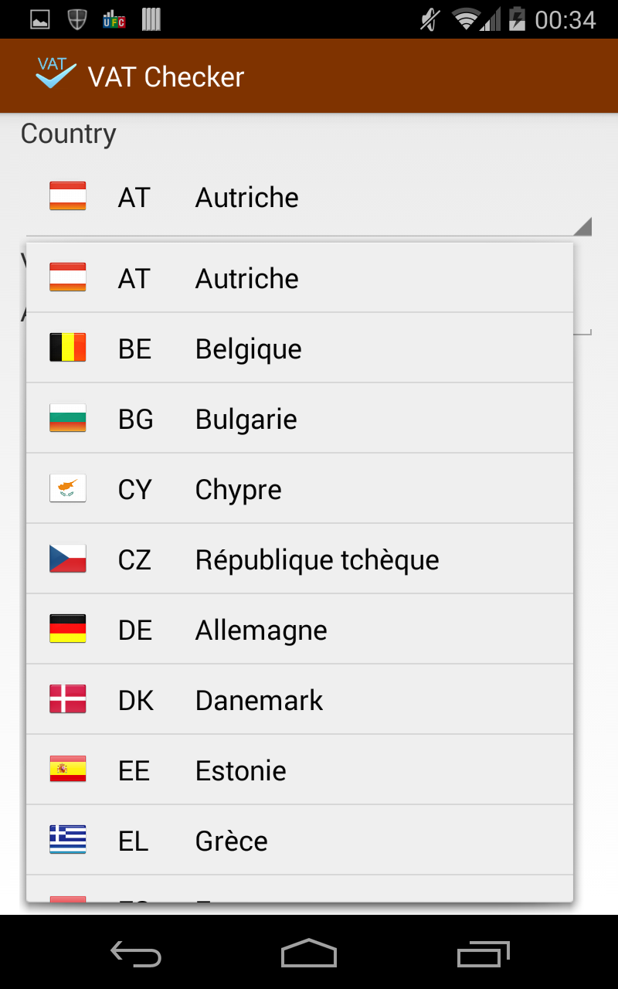Viewport: 618px width, 989px height.
Task: Click the Bulgaria flag icon
Action: pos(68,418)
